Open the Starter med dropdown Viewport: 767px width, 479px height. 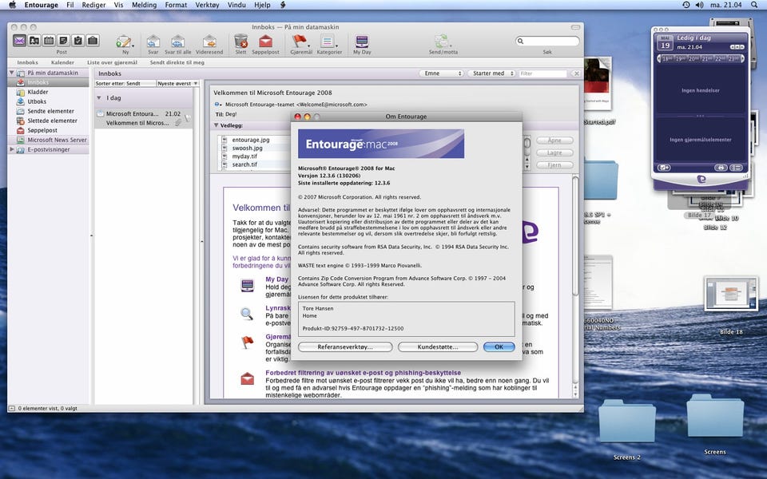click(x=491, y=73)
